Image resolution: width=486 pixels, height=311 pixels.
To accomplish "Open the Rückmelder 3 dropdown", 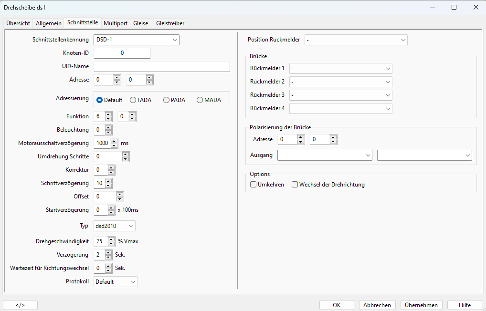I will [341, 95].
